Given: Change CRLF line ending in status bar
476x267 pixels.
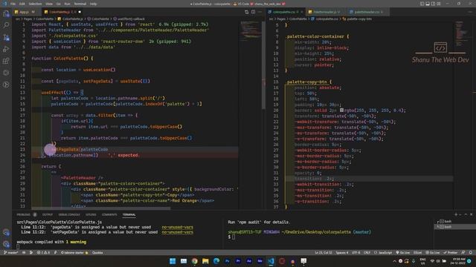Looking at the screenshot, I should point(367,252).
